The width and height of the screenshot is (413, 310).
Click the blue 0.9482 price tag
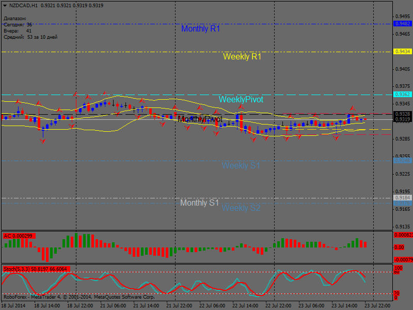402,24
